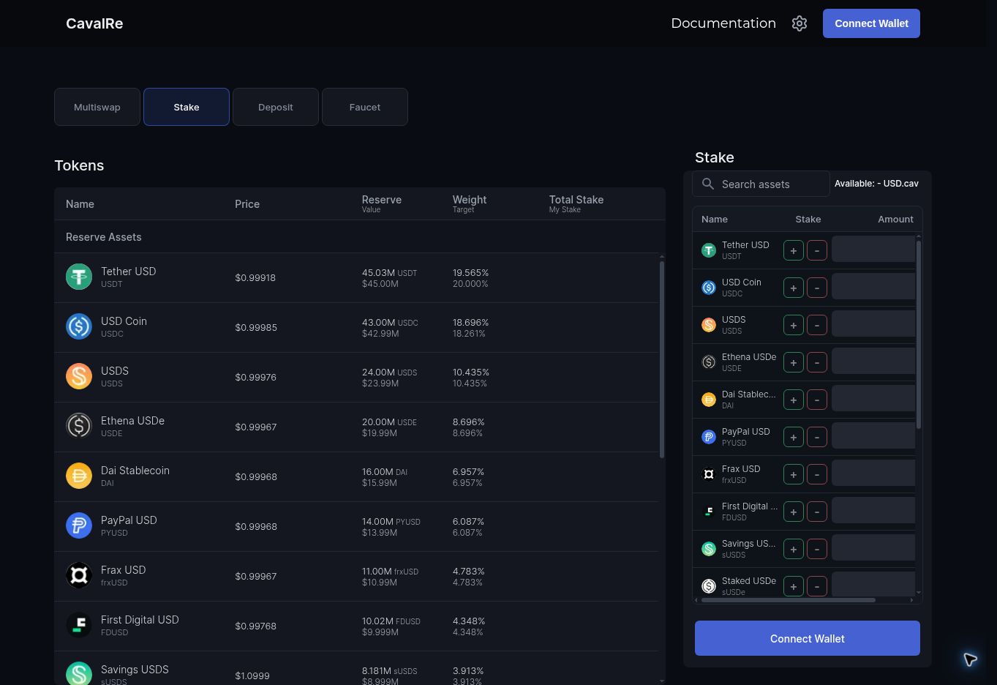
Task: Click the 19.565% weight value
Action: point(470,272)
